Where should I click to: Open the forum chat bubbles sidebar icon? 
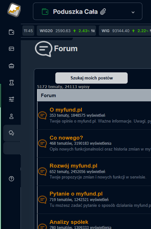(x=12, y=133)
